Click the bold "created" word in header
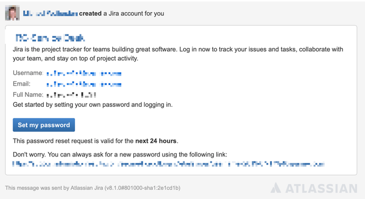 [x=90, y=14]
